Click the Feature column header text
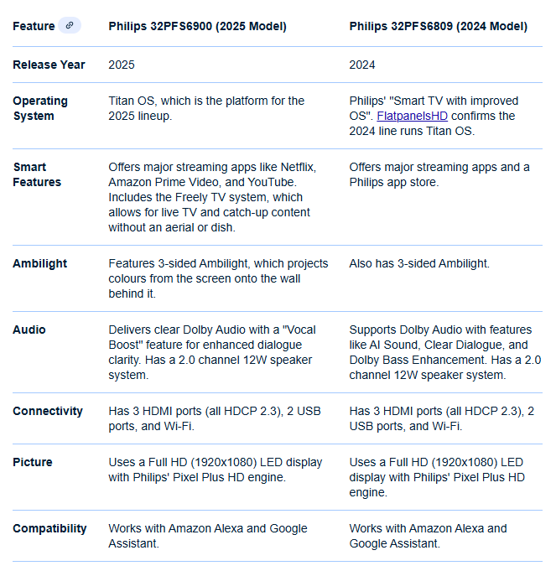This screenshot has width=556, height=571. 34,26
